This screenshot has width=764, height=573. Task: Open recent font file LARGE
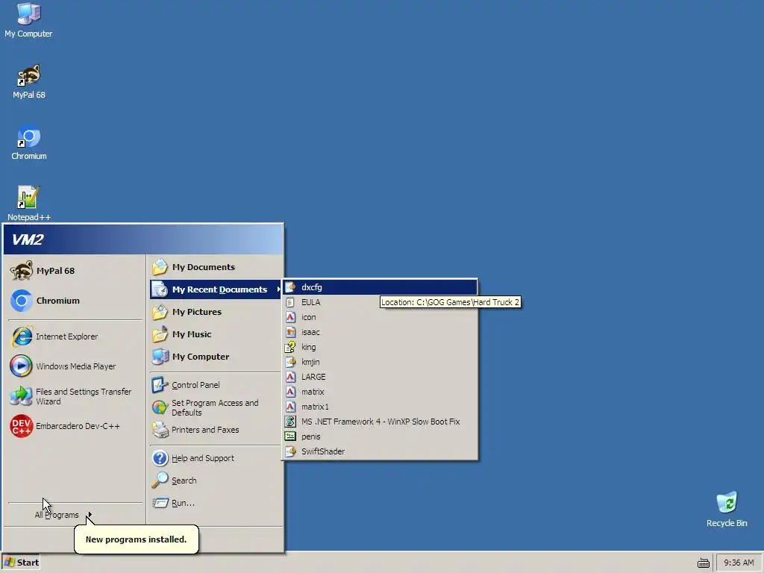tap(380, 377)
